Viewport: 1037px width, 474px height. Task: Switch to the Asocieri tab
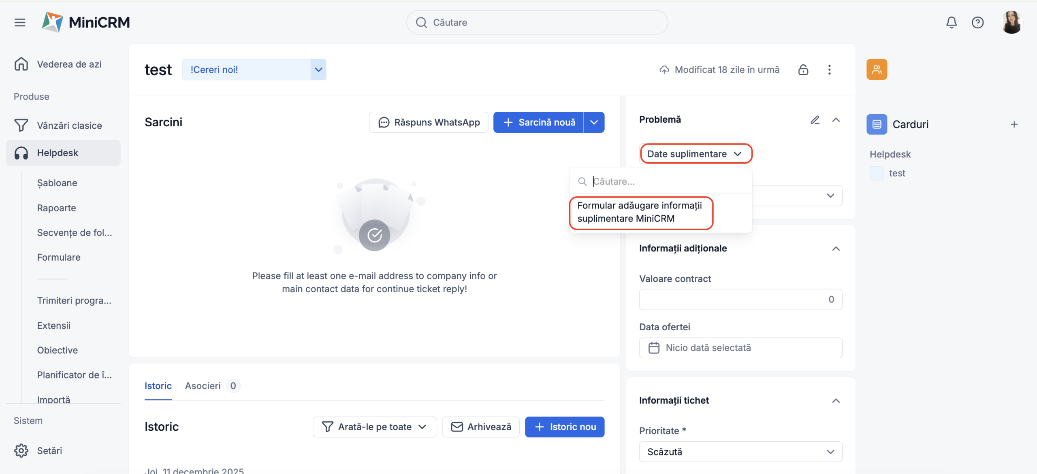point(203,386)
